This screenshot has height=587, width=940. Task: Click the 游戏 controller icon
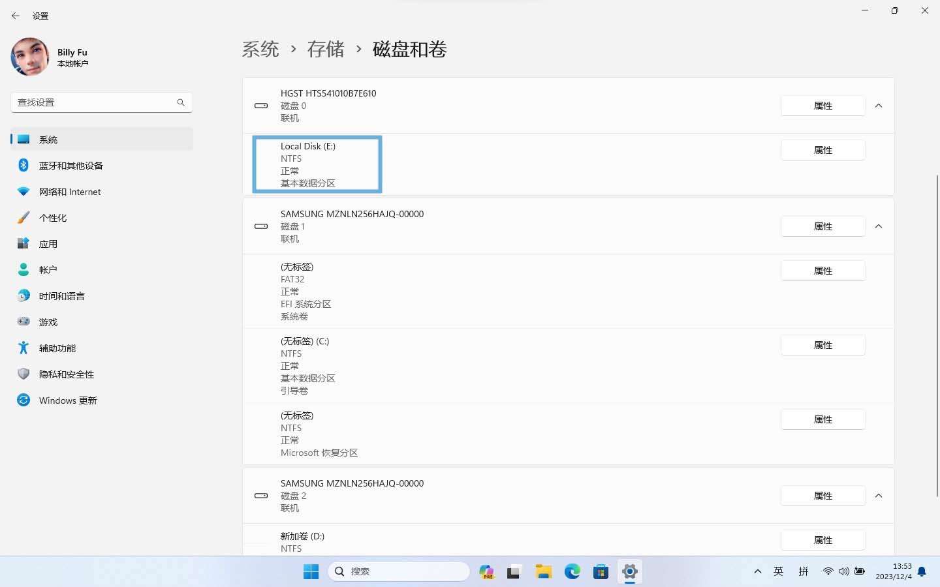(23, 322)
